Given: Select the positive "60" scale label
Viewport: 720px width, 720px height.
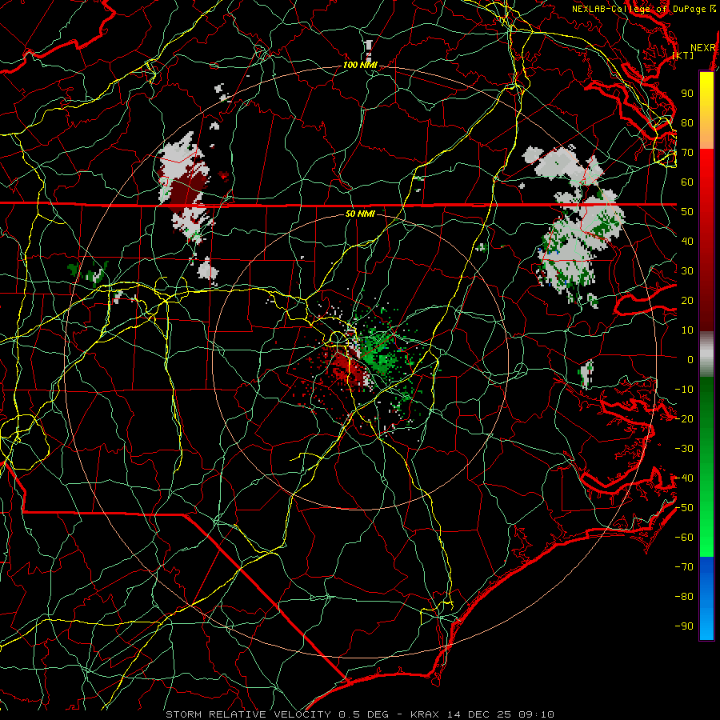Looking at the screenshot, I should click(687, 182).
